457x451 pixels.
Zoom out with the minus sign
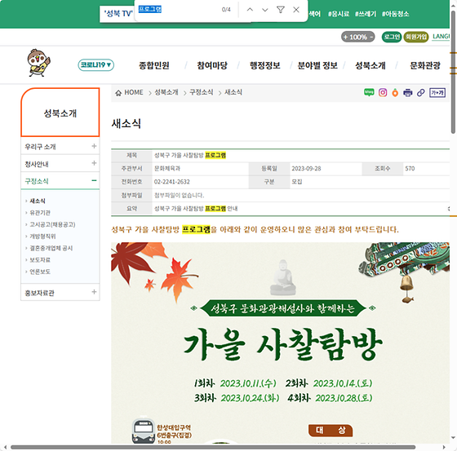[371, 37]
